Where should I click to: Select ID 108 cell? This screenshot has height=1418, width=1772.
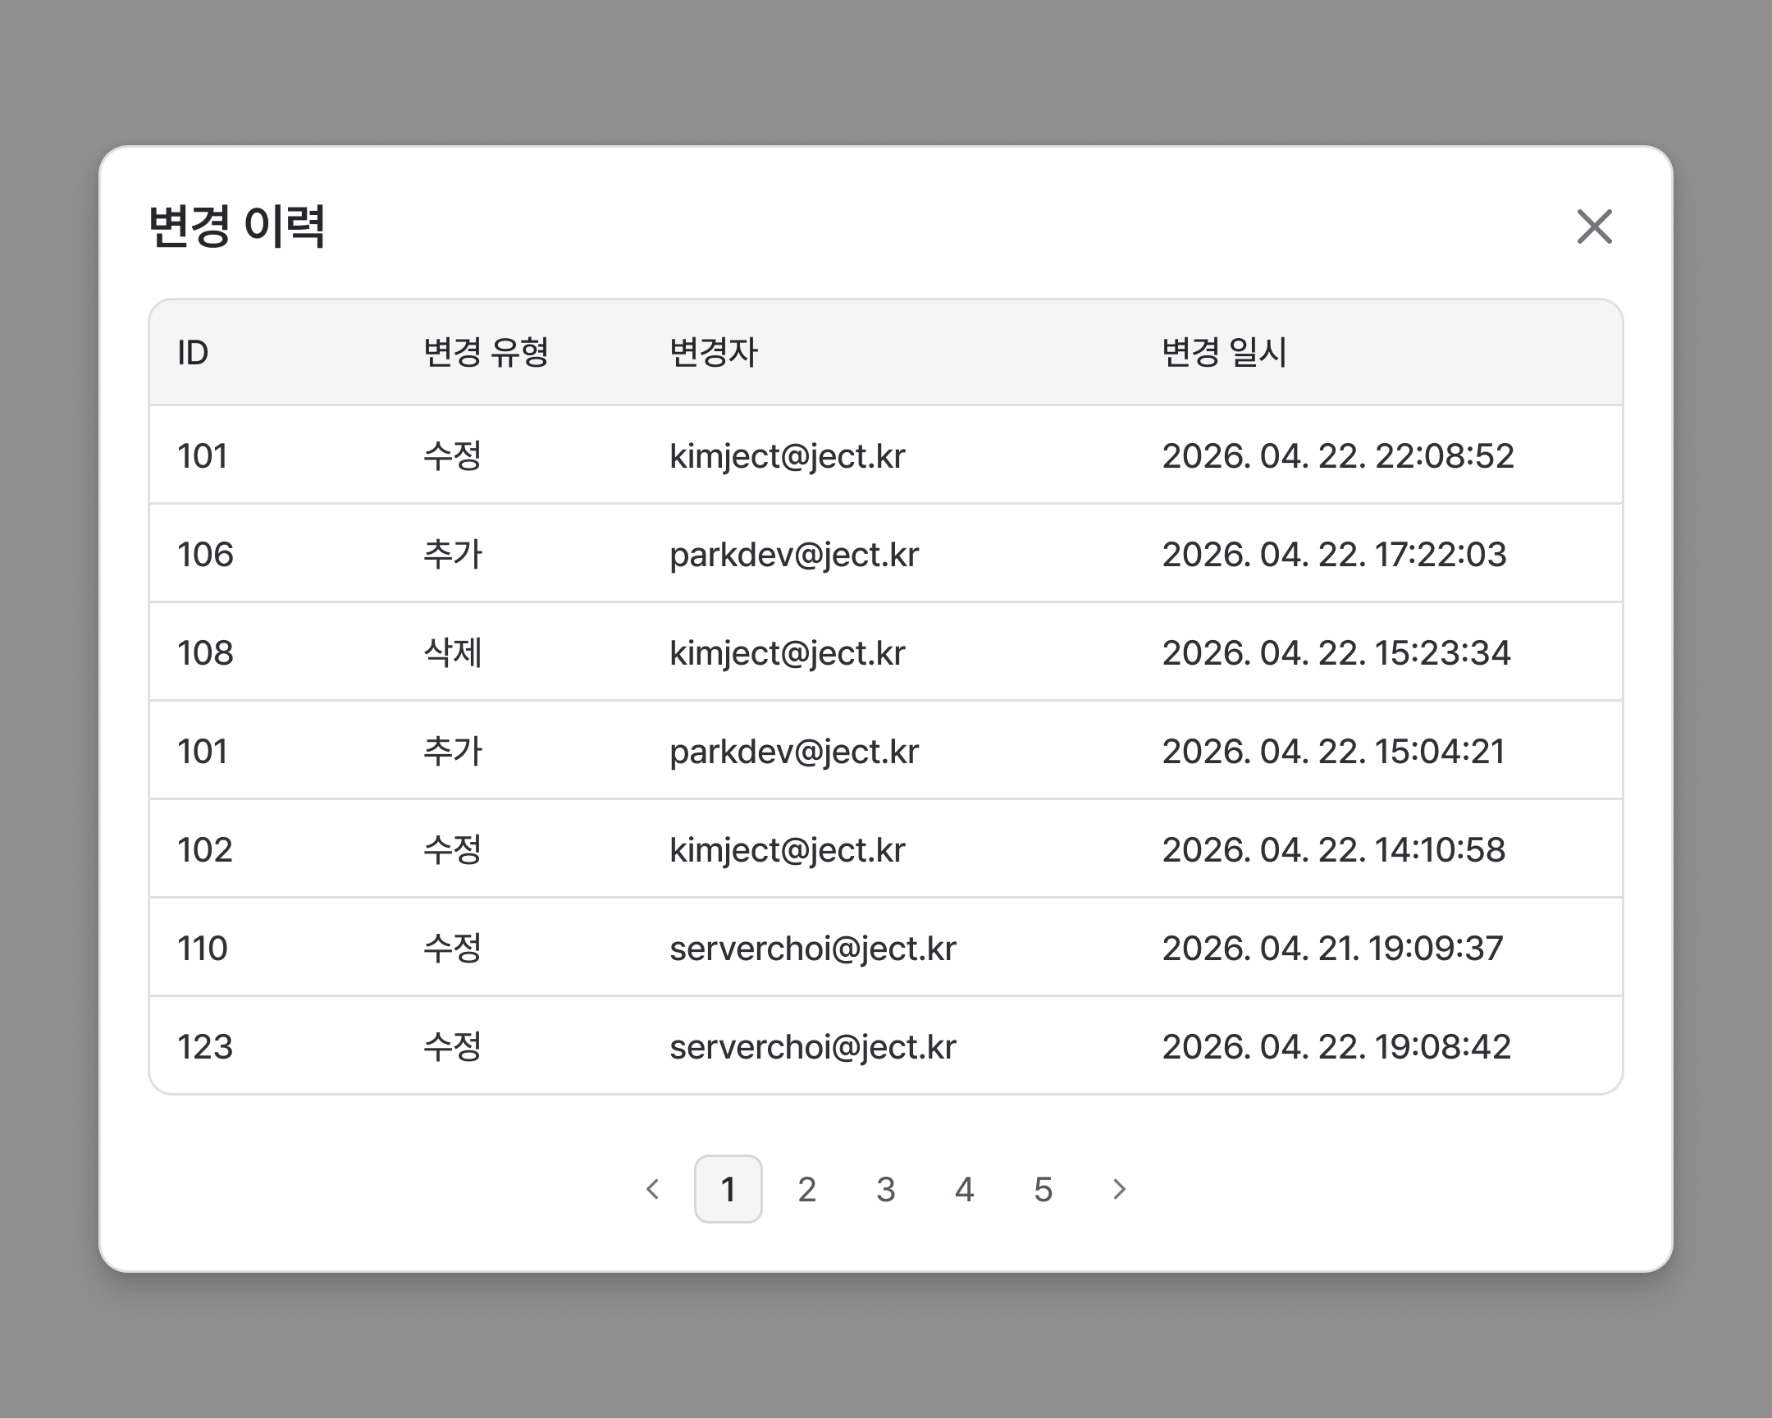tap(205, 652)
